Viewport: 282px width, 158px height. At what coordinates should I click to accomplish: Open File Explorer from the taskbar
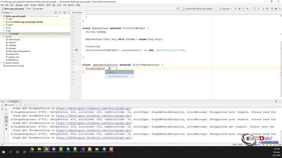pos(39,149)
